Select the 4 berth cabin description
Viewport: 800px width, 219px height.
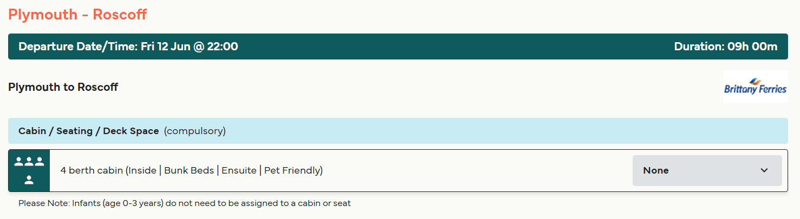[192, 170]
